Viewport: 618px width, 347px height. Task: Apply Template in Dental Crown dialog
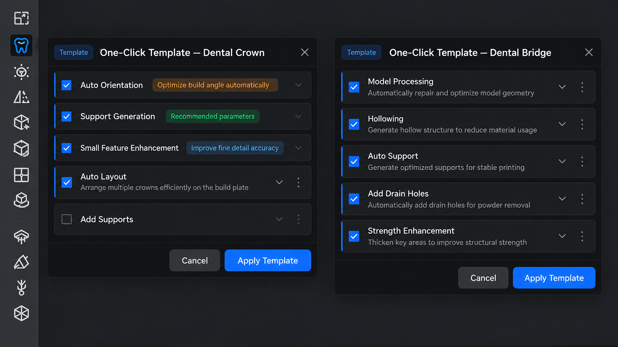tap(268, 260)
